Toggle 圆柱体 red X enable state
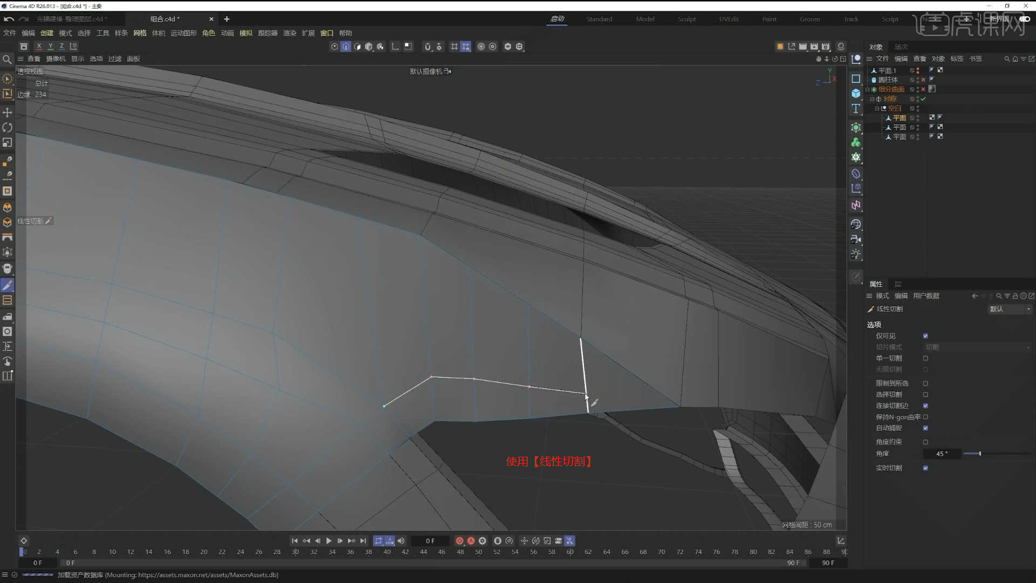Viewport: 1036px width, 583px height. (923, 80)
